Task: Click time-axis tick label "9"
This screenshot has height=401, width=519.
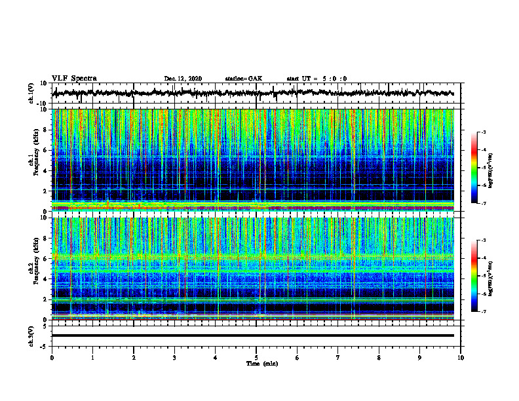Action: [419, 358]
